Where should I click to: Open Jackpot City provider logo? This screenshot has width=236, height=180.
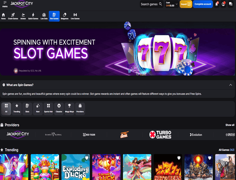coord(18,135)
